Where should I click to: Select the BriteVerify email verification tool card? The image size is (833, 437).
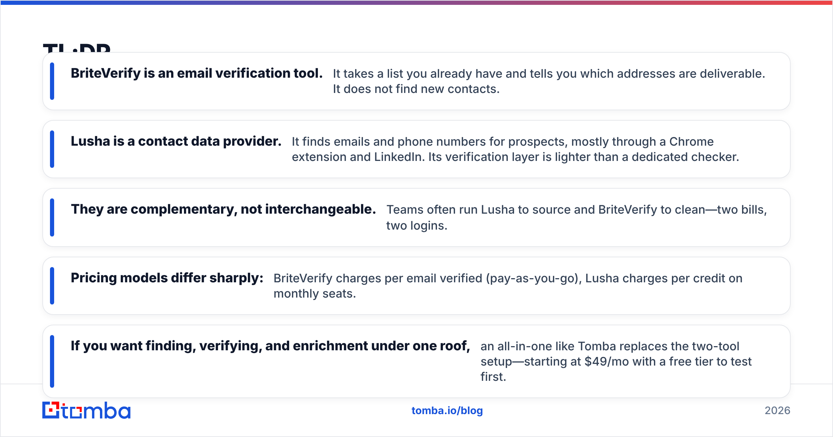tap(416, 81)
